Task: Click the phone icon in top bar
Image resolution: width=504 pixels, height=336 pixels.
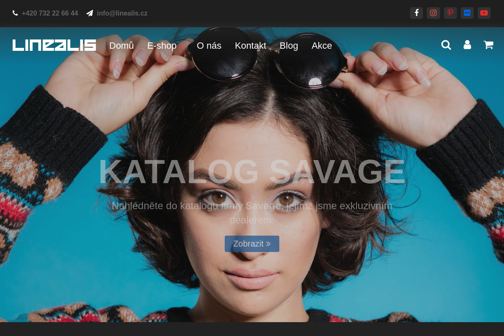Action: [x=15, y=13]
